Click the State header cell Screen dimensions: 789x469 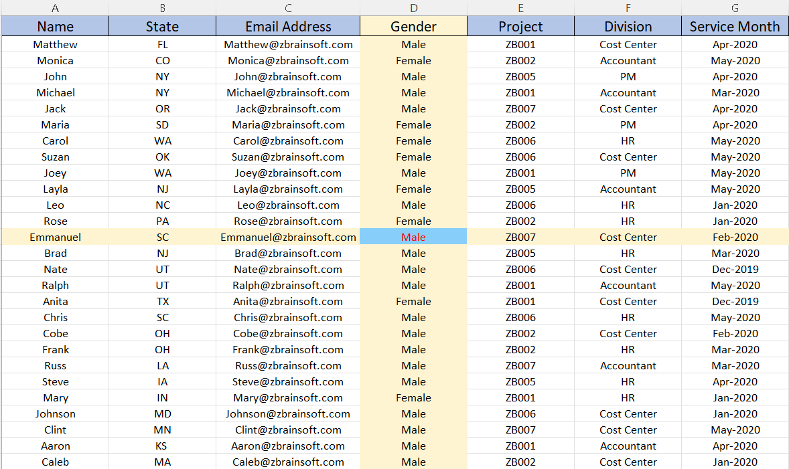161,26
